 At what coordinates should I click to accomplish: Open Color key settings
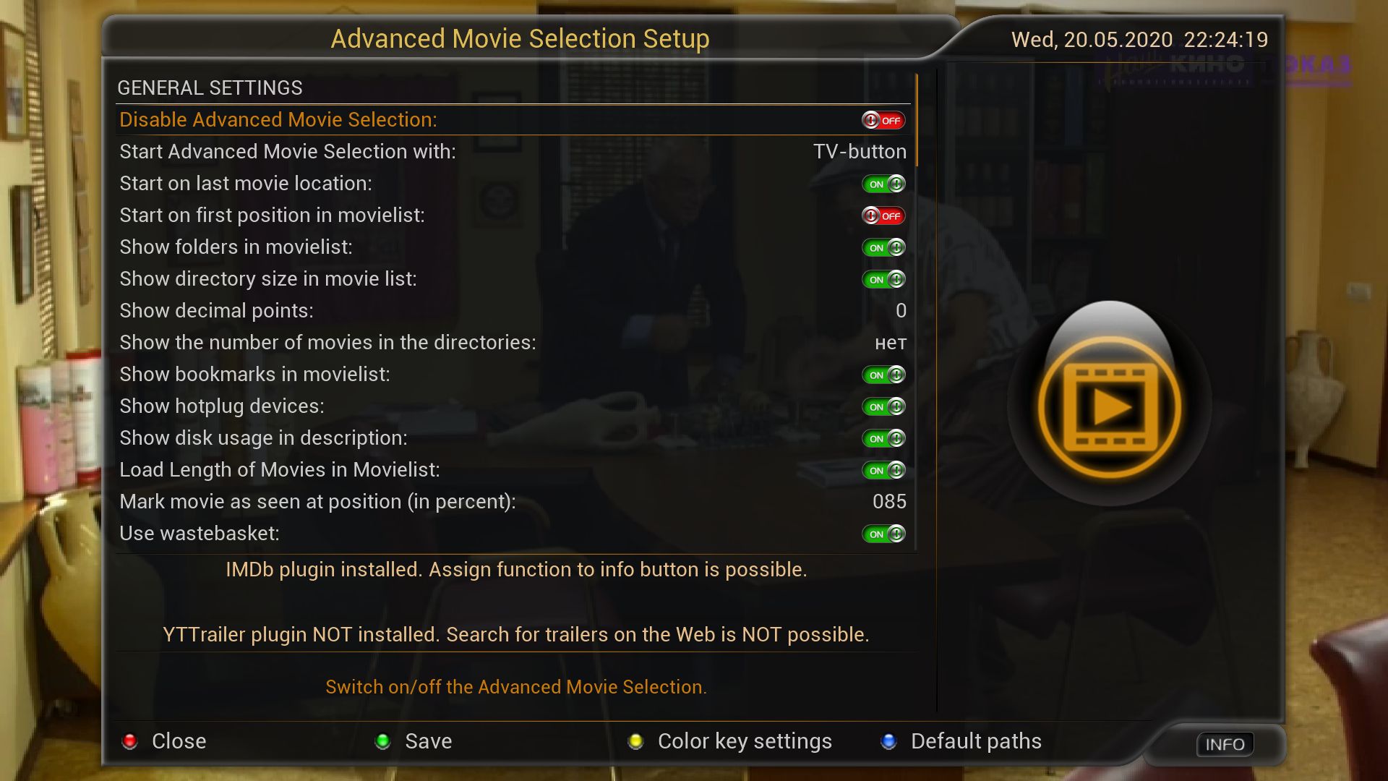[x=745, y=741]
